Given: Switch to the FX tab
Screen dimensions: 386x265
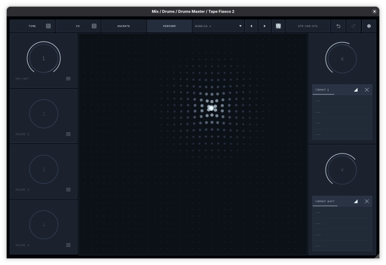Looking at the screenshot, I should (78, 26).
